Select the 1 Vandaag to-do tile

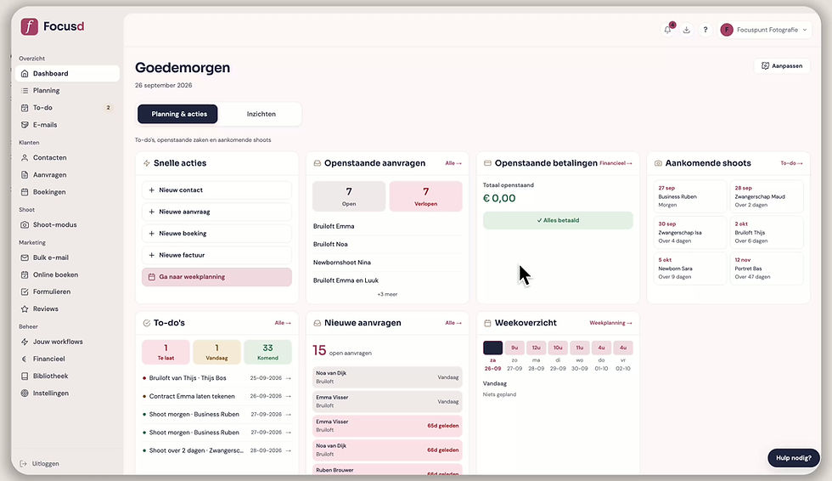click(216, 352)
